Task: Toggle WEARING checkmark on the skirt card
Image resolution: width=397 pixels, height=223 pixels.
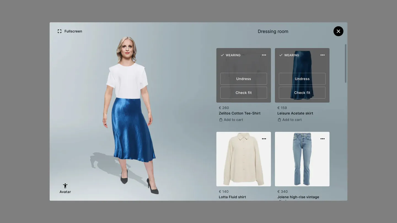Action: 281,55
